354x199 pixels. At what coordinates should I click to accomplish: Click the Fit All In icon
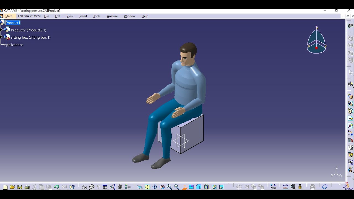pos(147,187)
